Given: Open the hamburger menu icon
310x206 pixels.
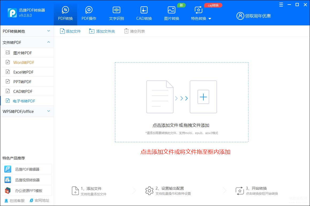Looking at the screenshot, I should [281, 5].
